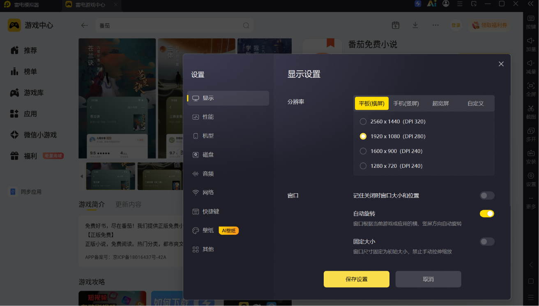This screenshot has width=539, height=306.
Task: Disable the 自动旋转 toggle
Action: click(487, 213)
